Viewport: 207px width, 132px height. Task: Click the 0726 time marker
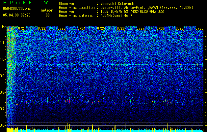pos(121,28)
